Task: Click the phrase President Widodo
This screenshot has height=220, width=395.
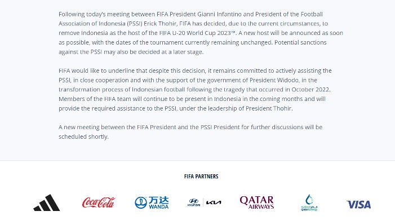Action: tap(274, 80)
